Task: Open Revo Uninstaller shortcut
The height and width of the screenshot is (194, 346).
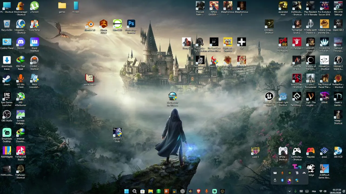Action: [34, 81]
